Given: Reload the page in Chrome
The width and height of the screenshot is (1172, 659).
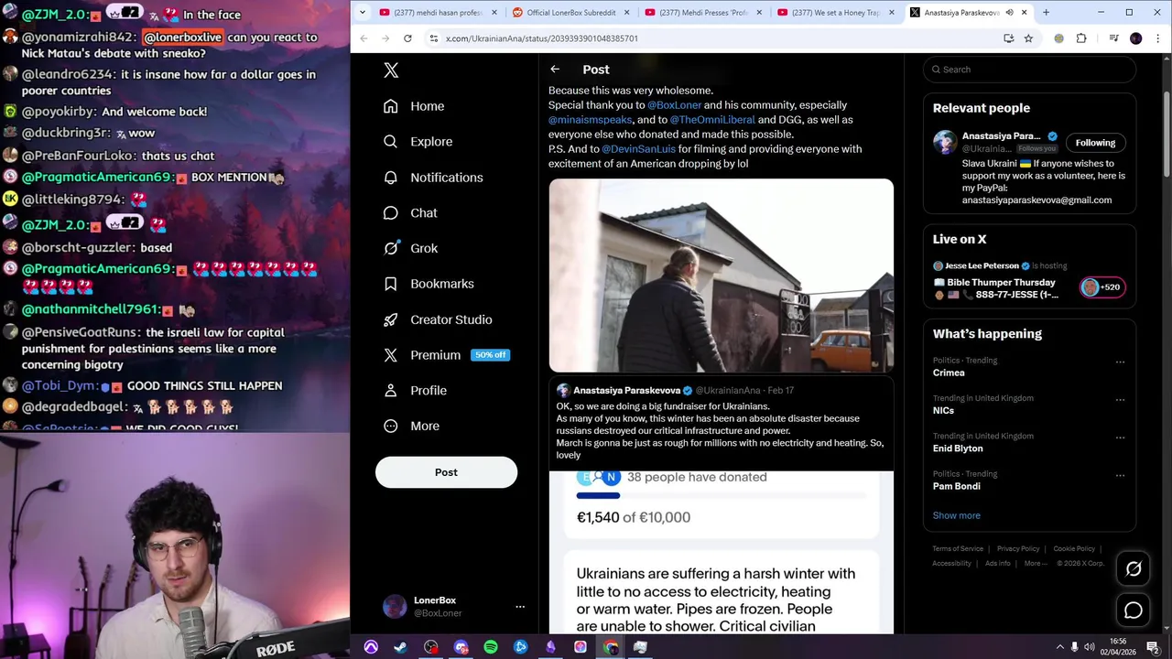Looking at the screenshot, I should [x=407, y=38].
